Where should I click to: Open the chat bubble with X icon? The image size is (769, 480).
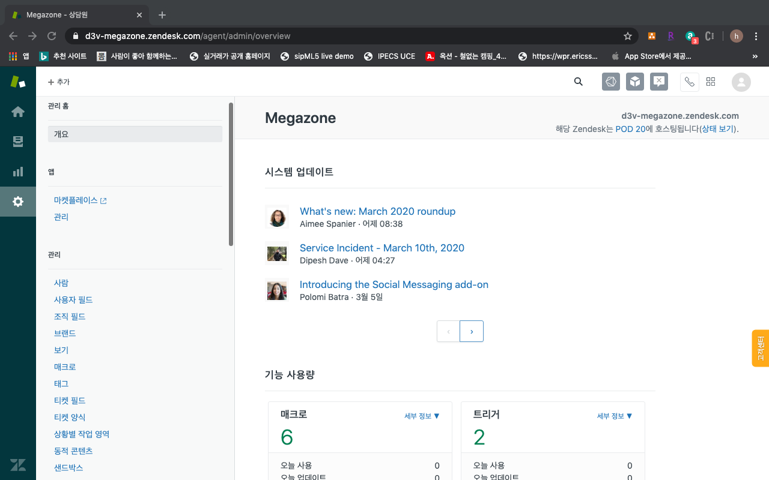coord(659,82)
